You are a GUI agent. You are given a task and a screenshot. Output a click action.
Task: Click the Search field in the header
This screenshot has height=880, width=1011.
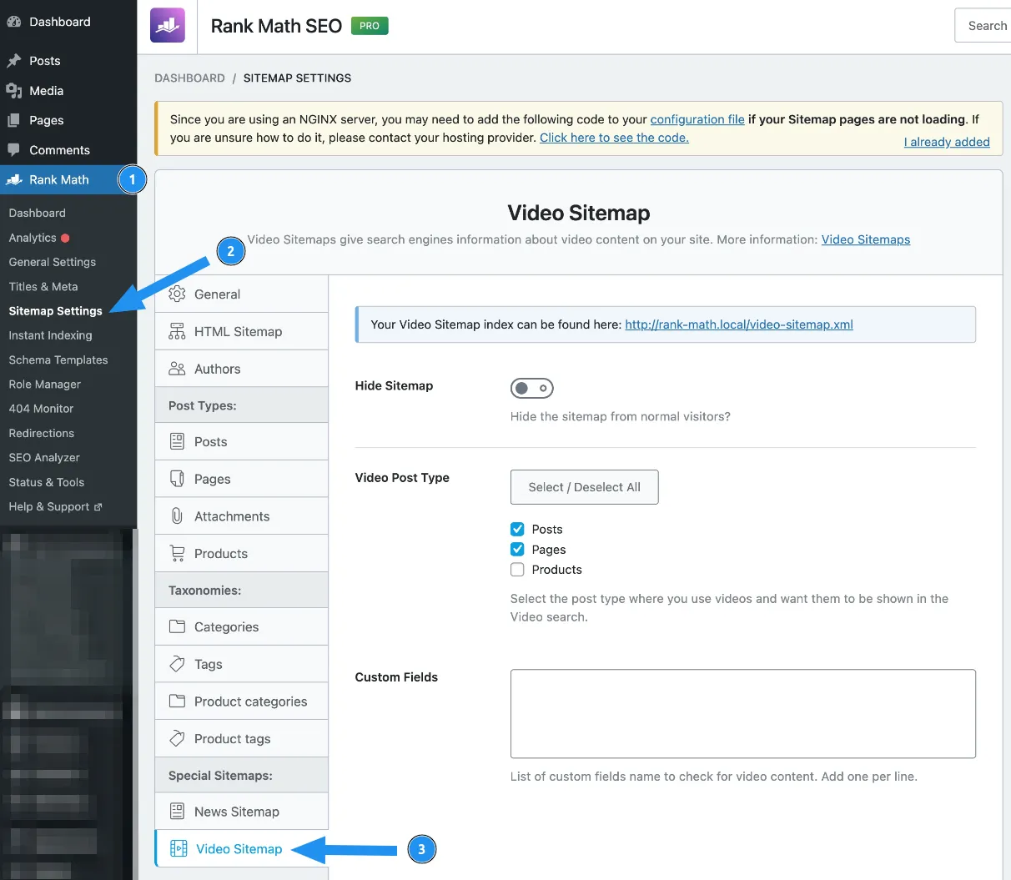pyautogui.click(x=983, y=26)
